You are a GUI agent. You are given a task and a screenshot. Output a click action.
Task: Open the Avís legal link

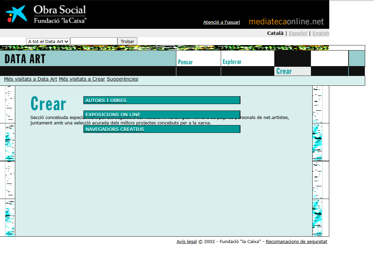click(x=186, y=242)
